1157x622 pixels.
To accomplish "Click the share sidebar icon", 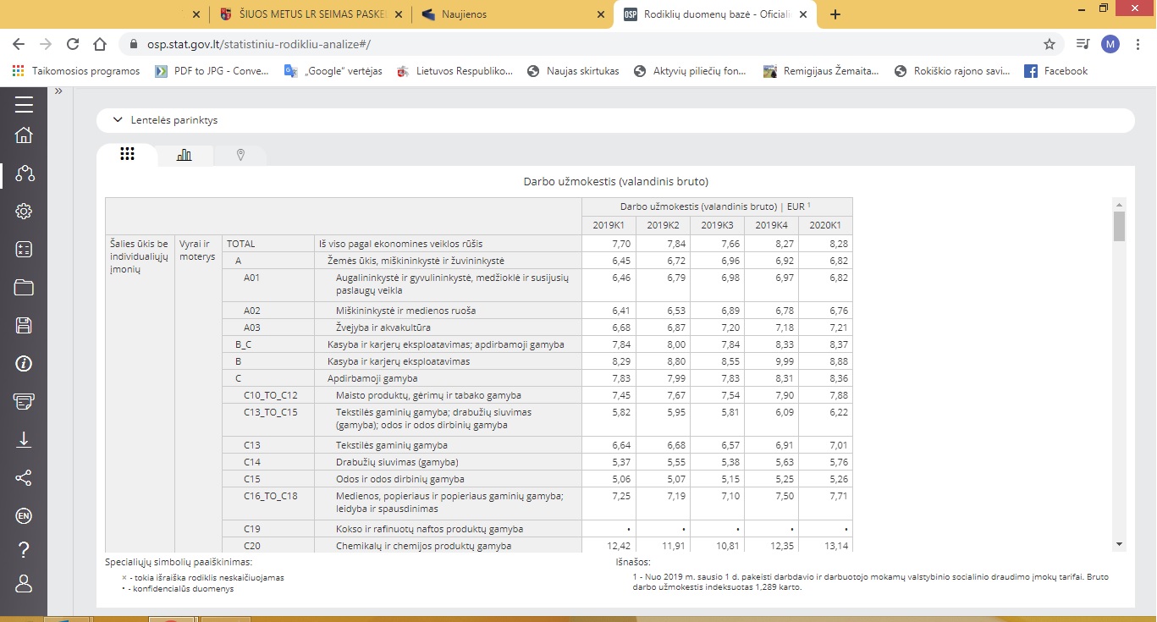I will click(x=24, y=477).
